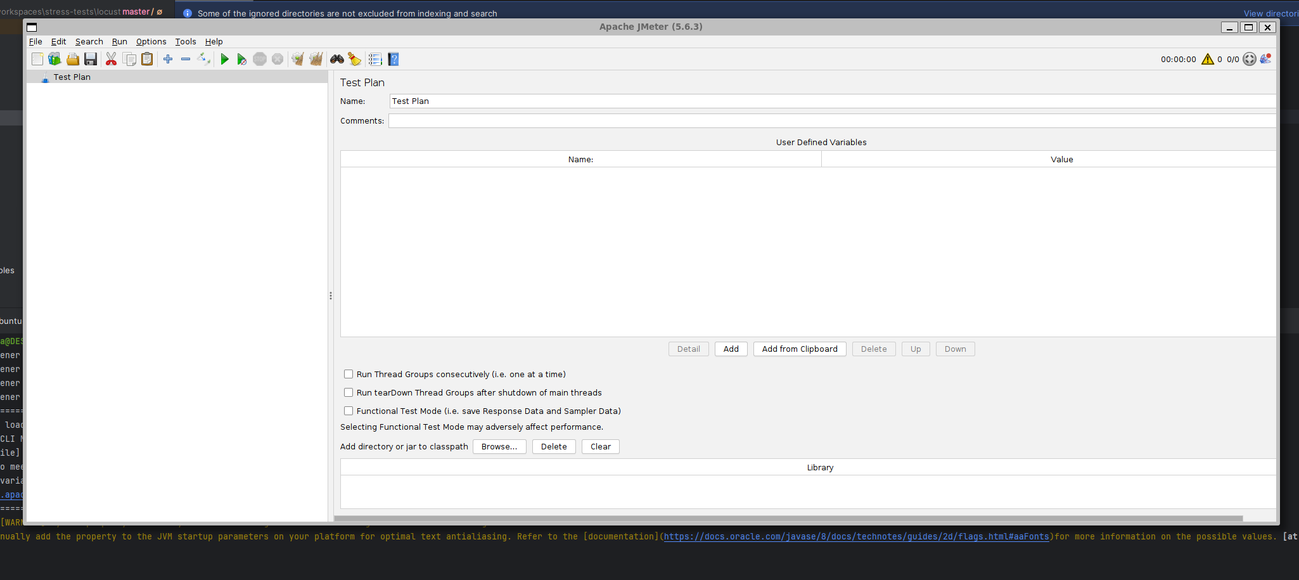1299x580 pixels.
Task: Expand all tree nodes with plus icon
Action: (x=168, y=59)
